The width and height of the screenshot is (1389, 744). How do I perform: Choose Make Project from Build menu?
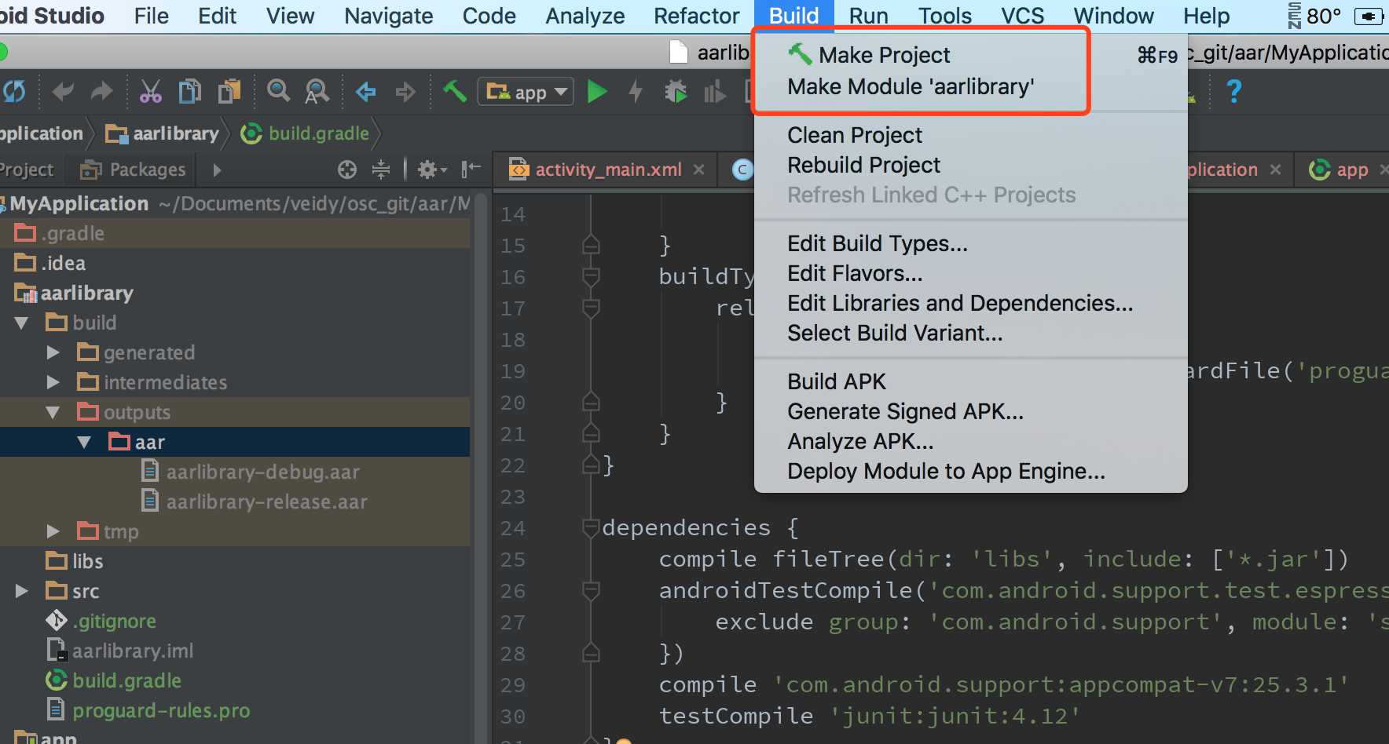[x=971, y=55]
